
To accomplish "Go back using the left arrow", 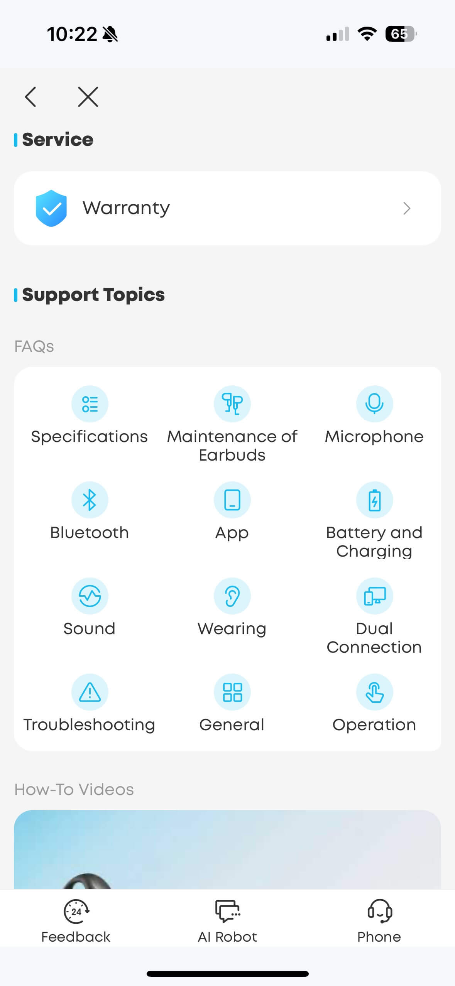I will click(x=30, y=96).
